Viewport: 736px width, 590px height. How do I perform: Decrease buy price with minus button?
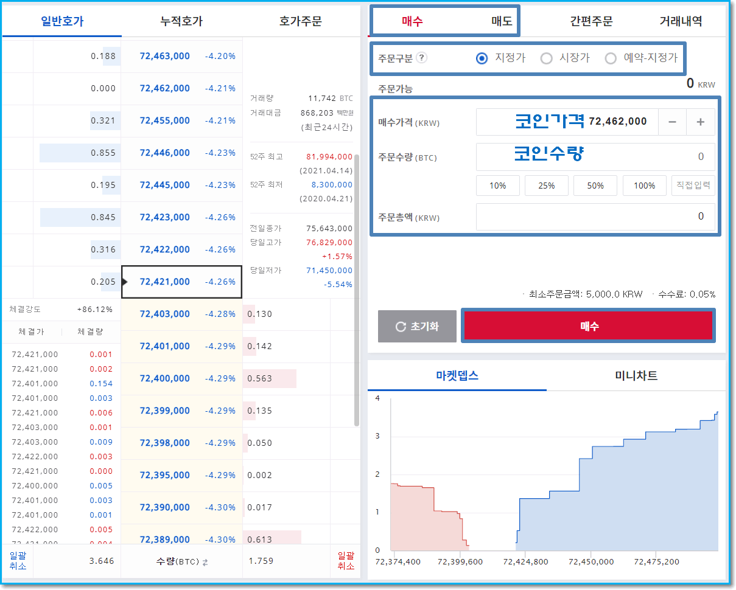click(672, 122)
